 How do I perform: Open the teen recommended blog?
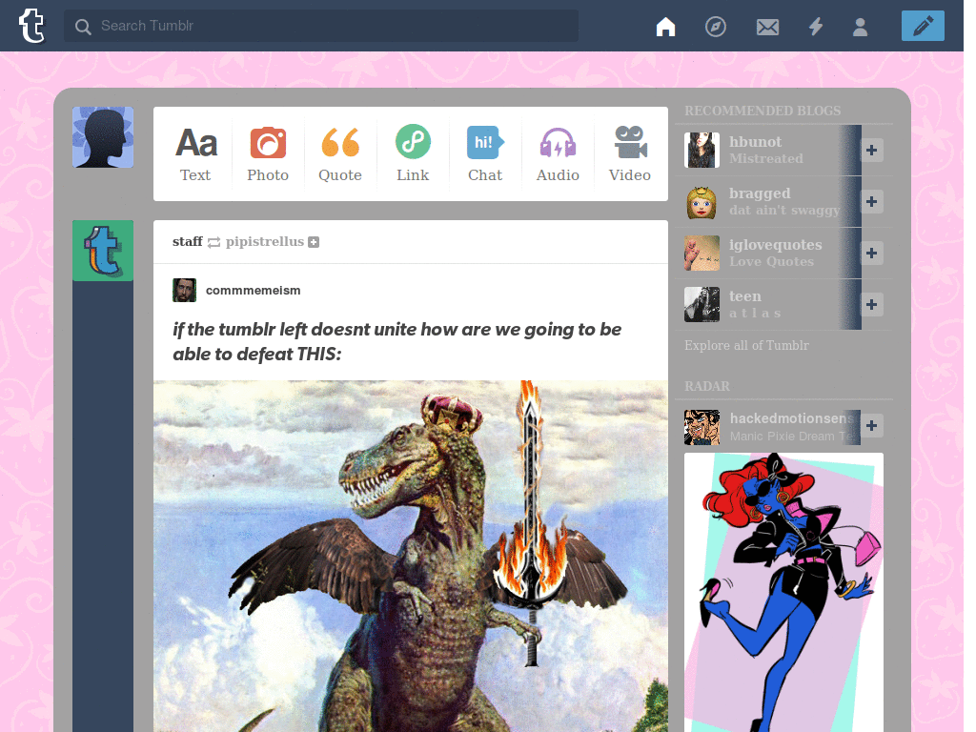tap(744, 296)
